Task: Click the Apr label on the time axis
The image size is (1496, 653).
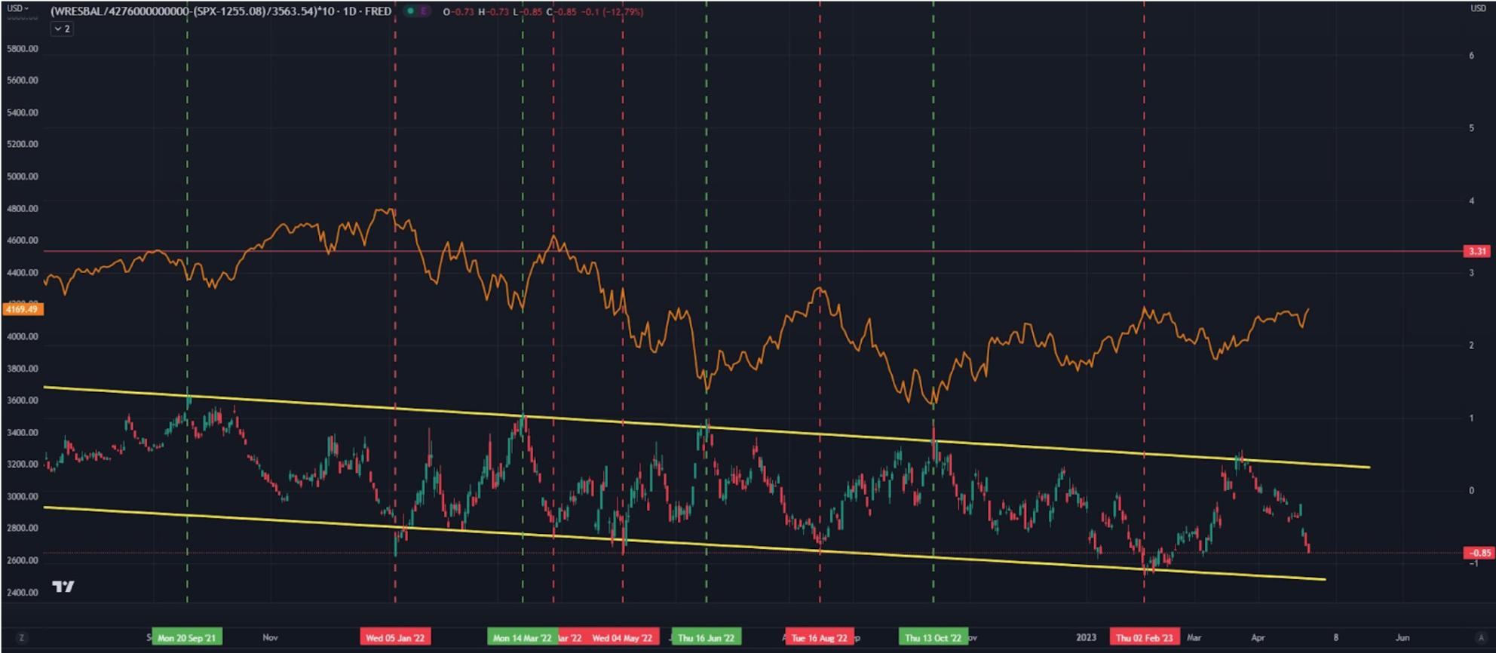Action: pyautogui.click(x=1258, y=638)
